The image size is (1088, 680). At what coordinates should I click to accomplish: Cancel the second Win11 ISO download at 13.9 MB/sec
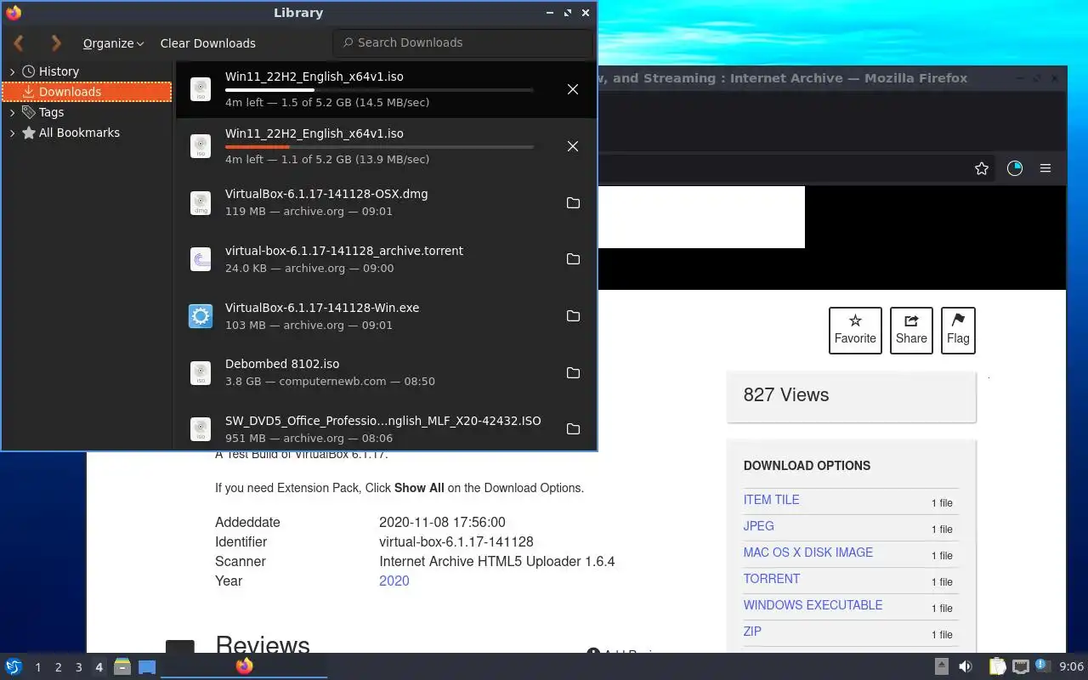point(573,146)
